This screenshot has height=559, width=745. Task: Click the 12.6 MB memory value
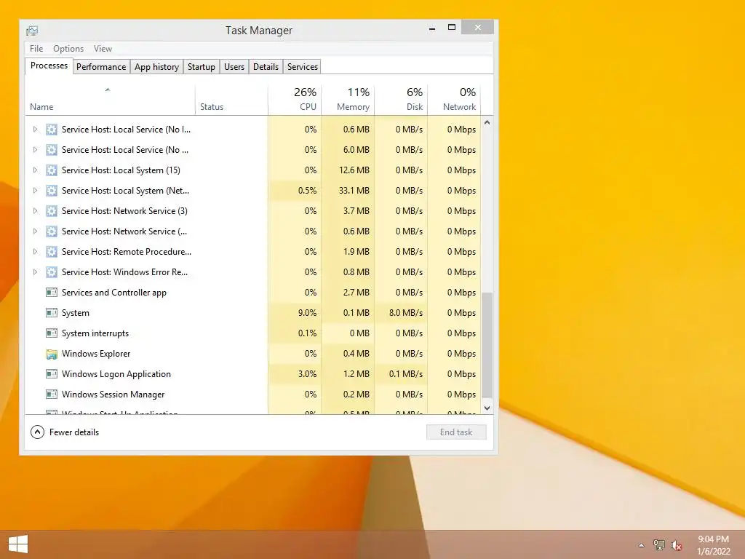tap(354, 170)
